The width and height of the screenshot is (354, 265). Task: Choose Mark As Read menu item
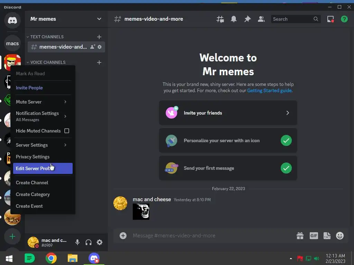(x=43, y=74)
